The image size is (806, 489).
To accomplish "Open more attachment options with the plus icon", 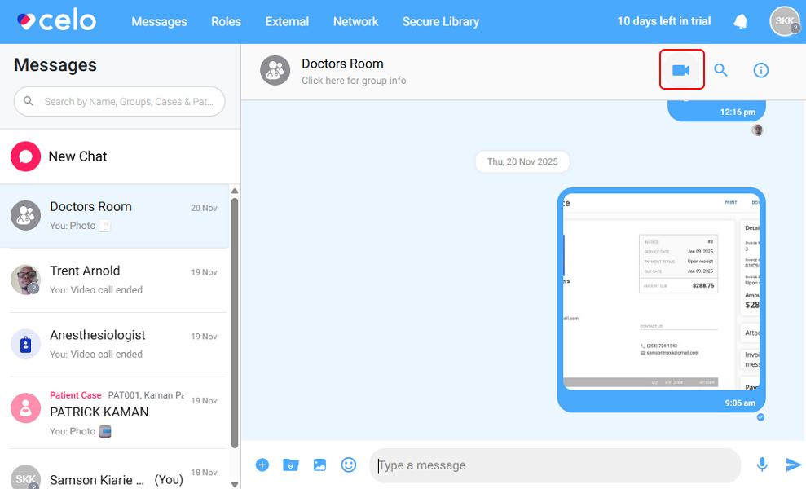I will (x=262, y=465).
